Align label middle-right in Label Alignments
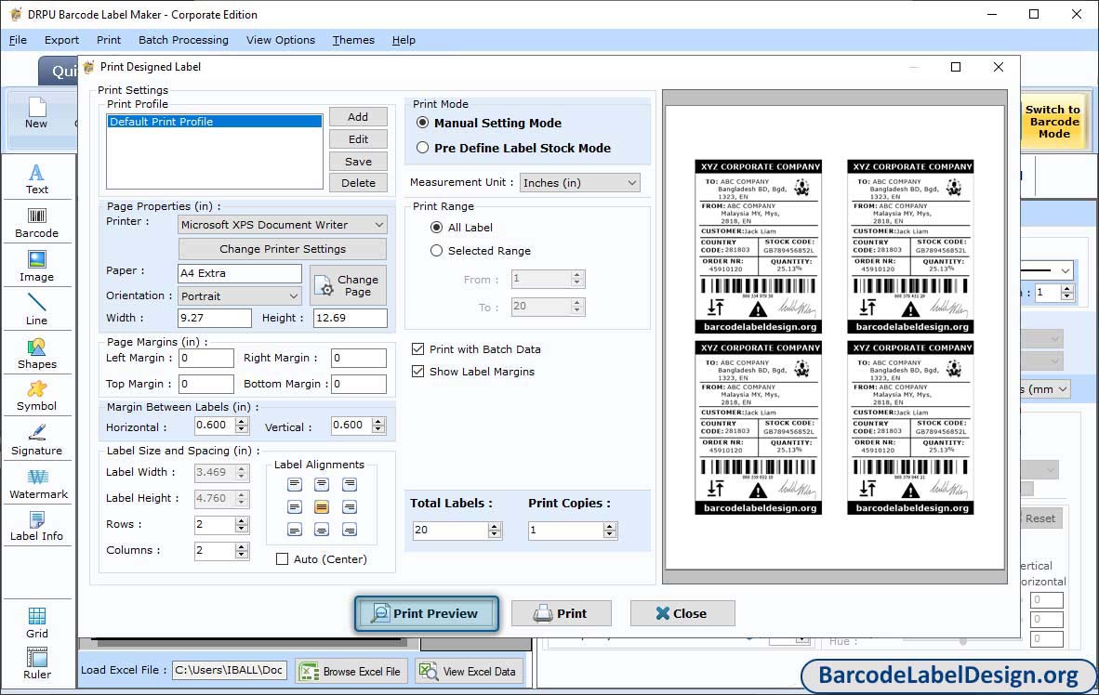This screenshot has height=695, width=1099. 349,506
